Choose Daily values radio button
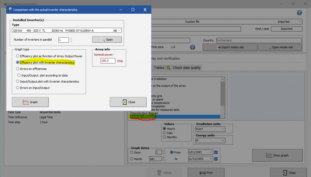This screenshot has height=177, width=311. tap(164, 133)
